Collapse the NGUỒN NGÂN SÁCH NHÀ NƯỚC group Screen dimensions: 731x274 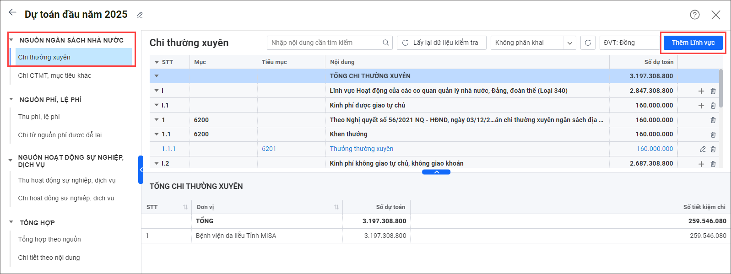click(x=11, y=40)
